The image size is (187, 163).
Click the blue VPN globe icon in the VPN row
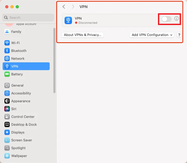[68, 20]
